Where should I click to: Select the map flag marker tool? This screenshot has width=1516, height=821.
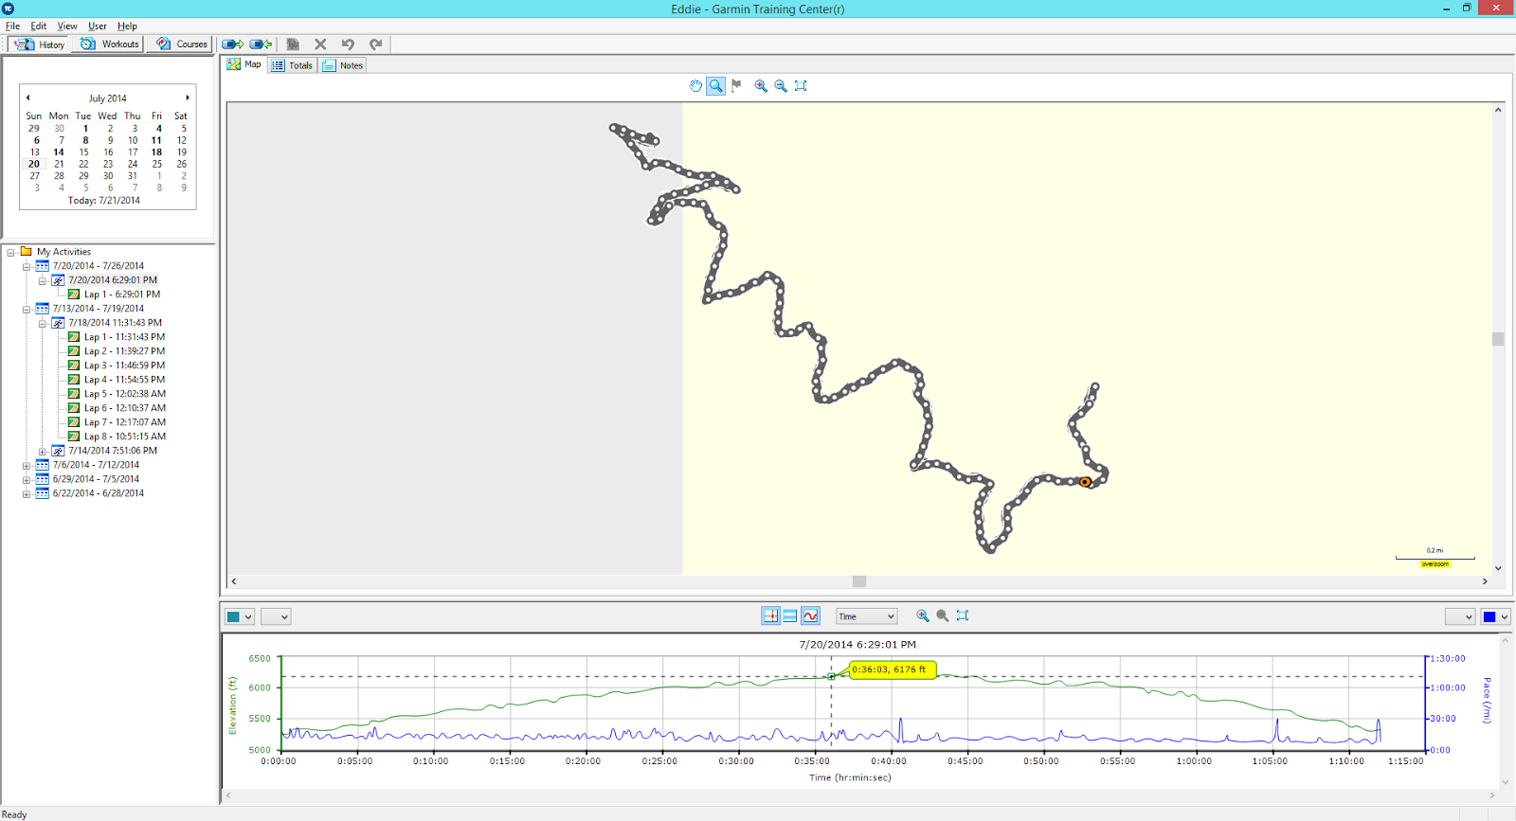coord(736,86)
